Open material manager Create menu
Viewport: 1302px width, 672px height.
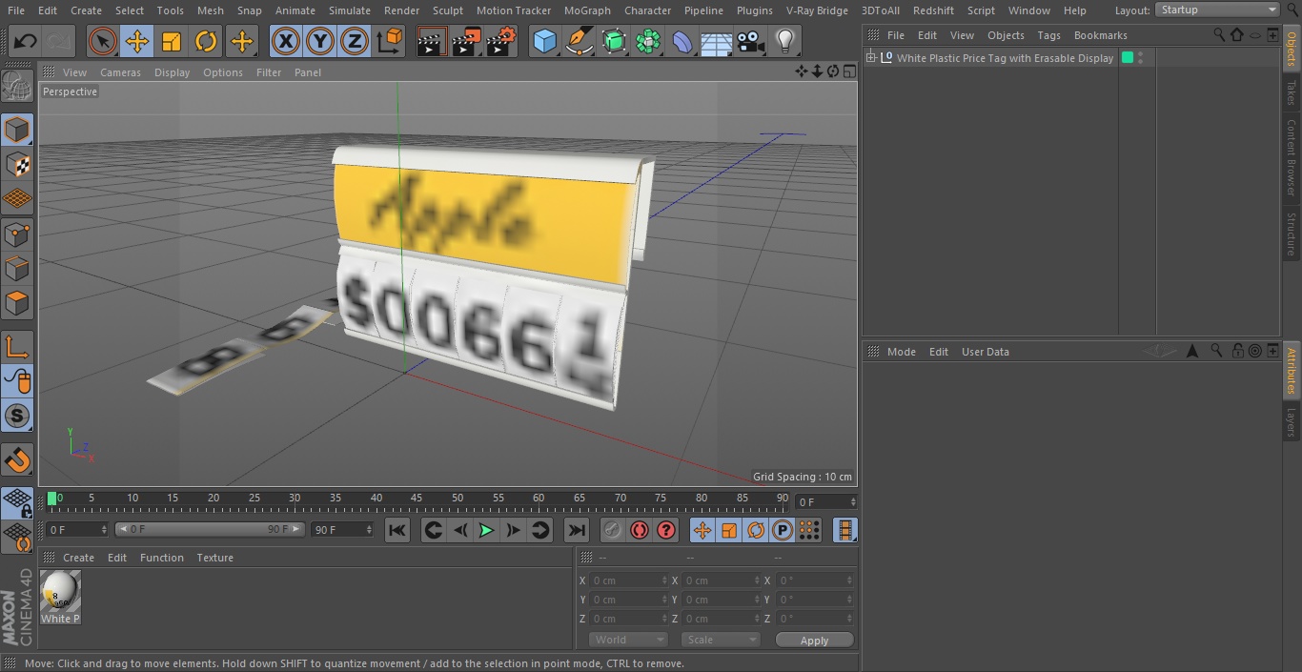78,558
